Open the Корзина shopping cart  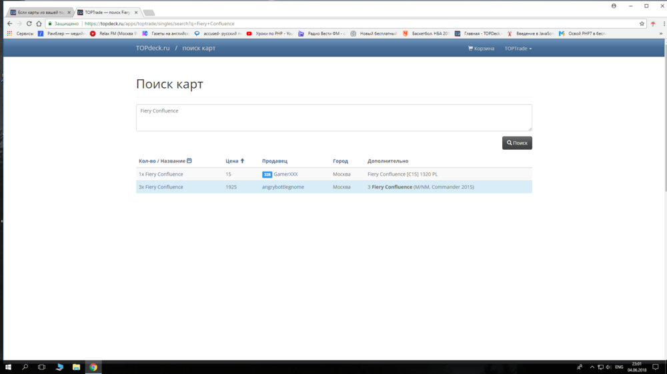click(482, 49)
